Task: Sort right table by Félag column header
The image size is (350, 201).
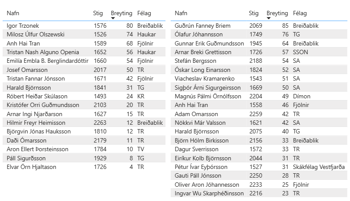Action: 300,13
